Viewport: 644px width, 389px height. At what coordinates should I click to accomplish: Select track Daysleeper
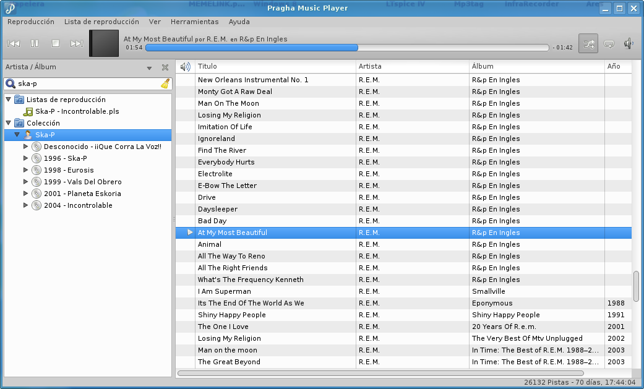[x=403, y=209]
